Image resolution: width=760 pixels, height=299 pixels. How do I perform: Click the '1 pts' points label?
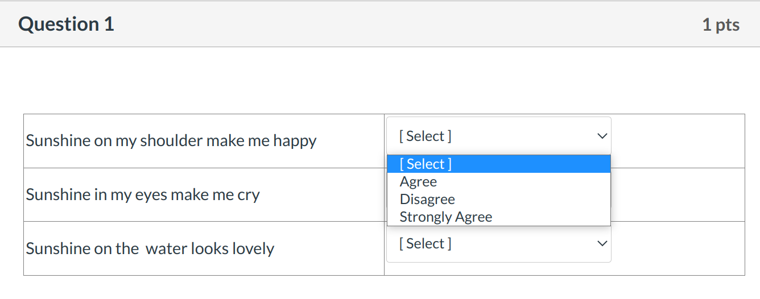click(x=721, y=25)
